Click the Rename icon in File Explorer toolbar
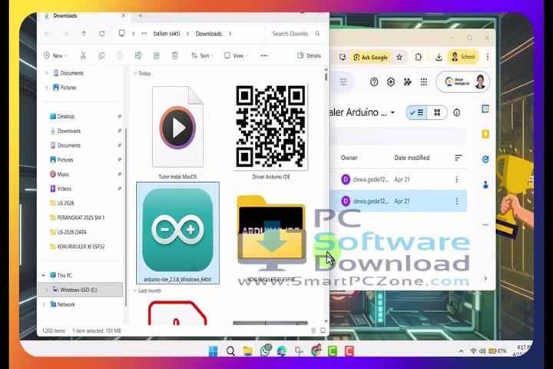Image resolution: width=553 pixels, height=369 pixels. coord(138,55)
